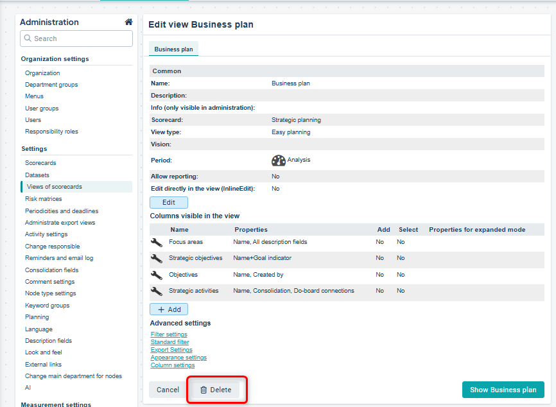This screenshot has height=407, width=556.
Task: Click wrench icon for Objectives row
Action: (x=157, y=275)
